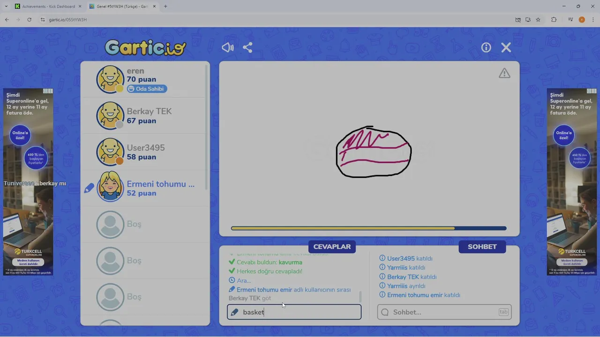Select the third Boş player slot
The image size is (600, 337).
(145, 296)
